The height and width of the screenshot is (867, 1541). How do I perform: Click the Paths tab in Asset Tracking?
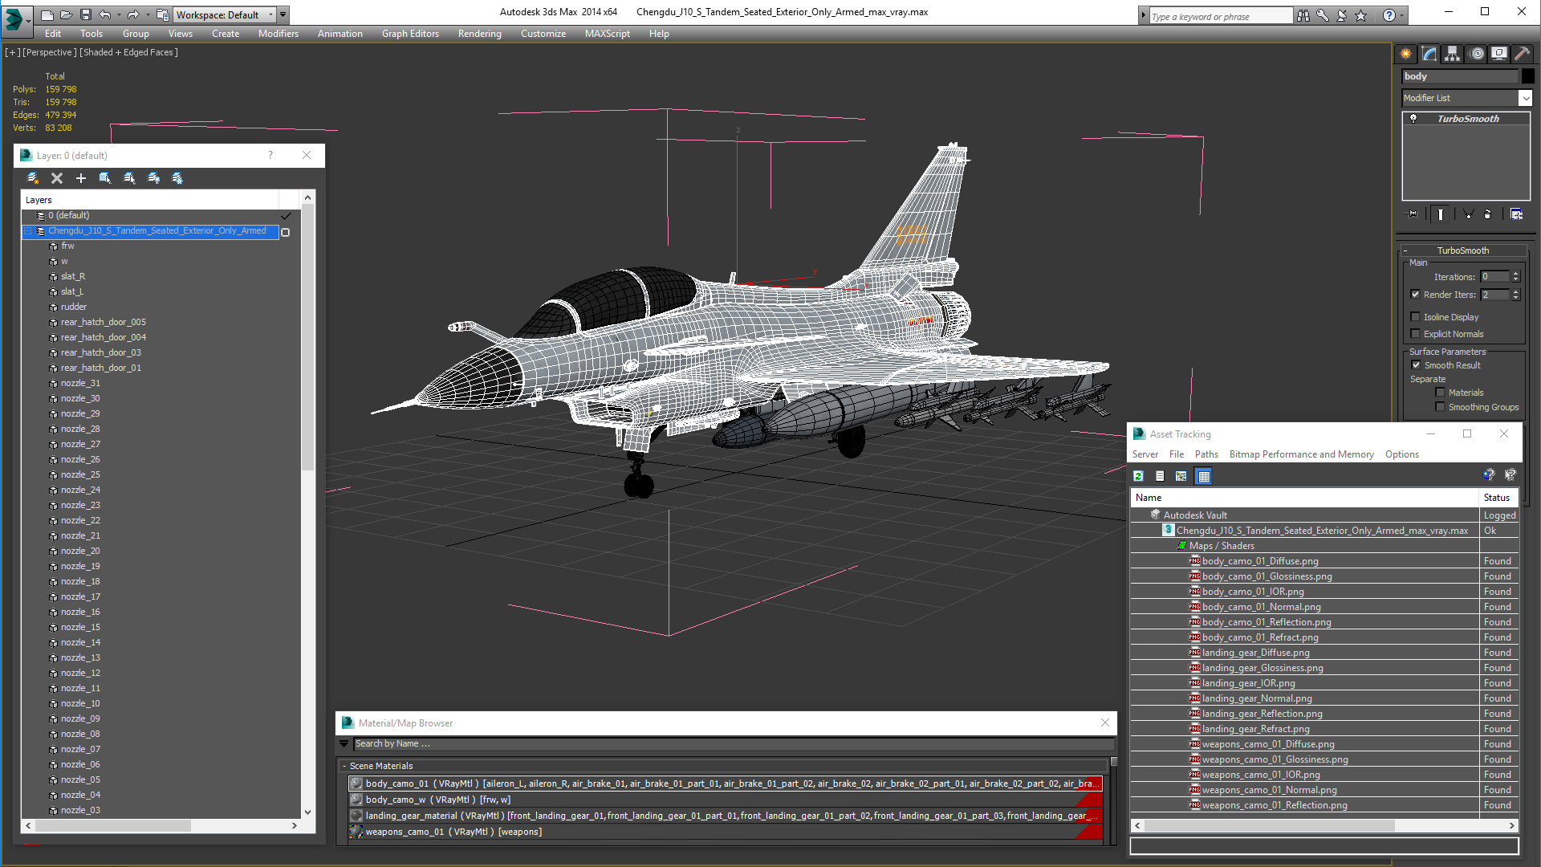(1206, 454)
